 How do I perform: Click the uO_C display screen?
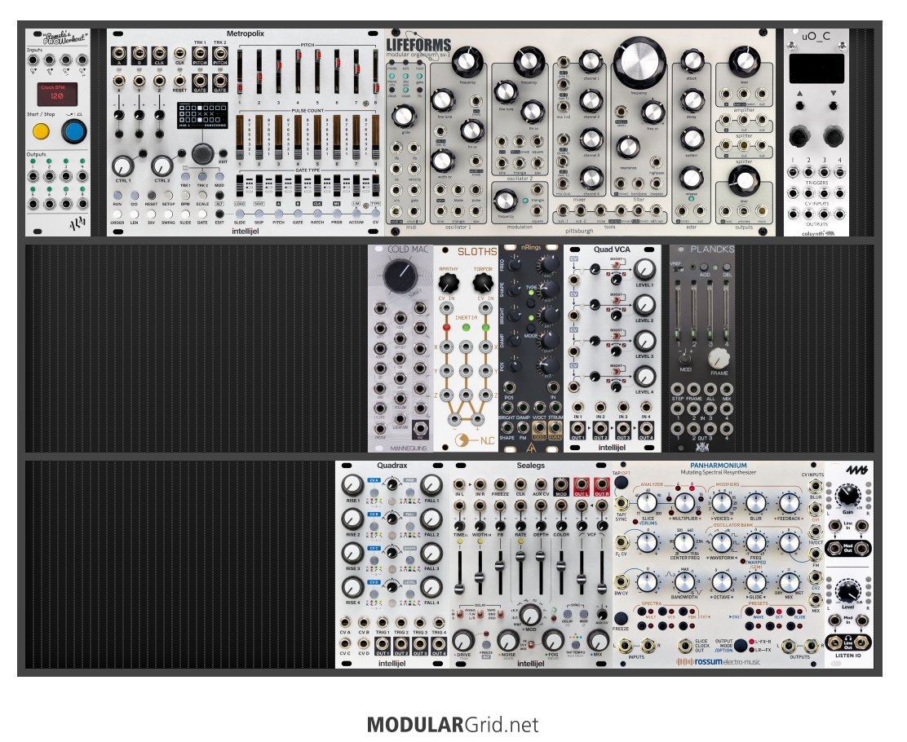coord(816,69)
